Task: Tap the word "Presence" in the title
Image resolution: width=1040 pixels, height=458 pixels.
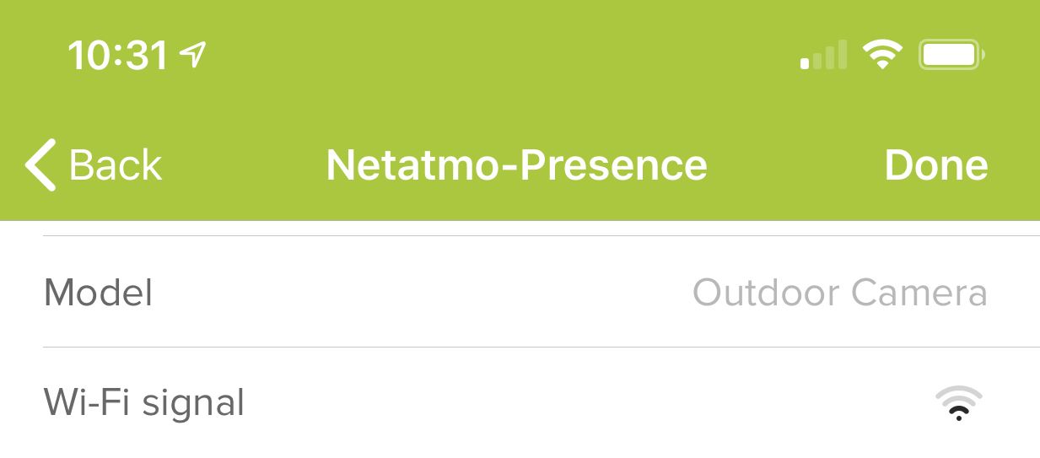Action: point(613,165)
